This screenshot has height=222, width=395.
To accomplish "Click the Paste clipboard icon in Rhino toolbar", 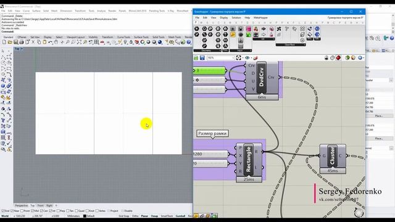I will coord(44,43).
